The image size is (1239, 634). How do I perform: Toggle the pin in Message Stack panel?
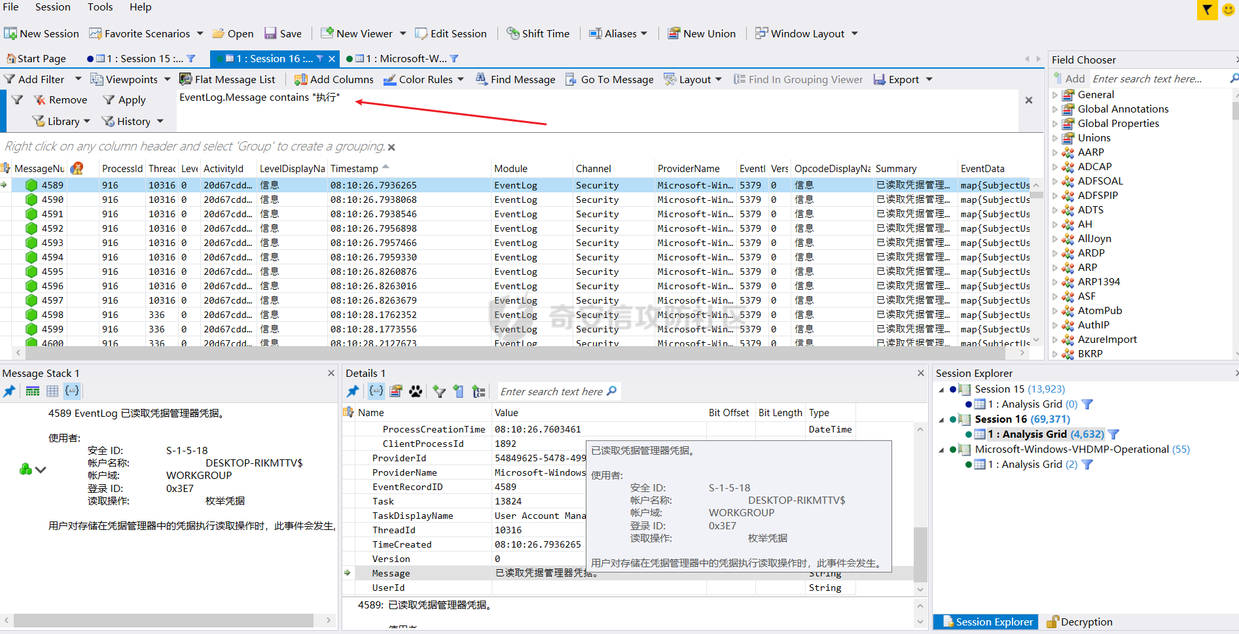(x=9, y=391)
